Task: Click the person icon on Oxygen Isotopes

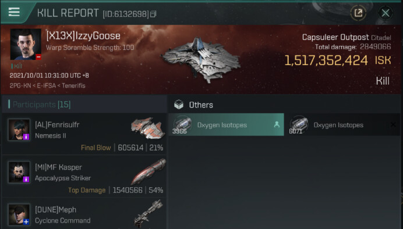Action: (x=277, y=124)
